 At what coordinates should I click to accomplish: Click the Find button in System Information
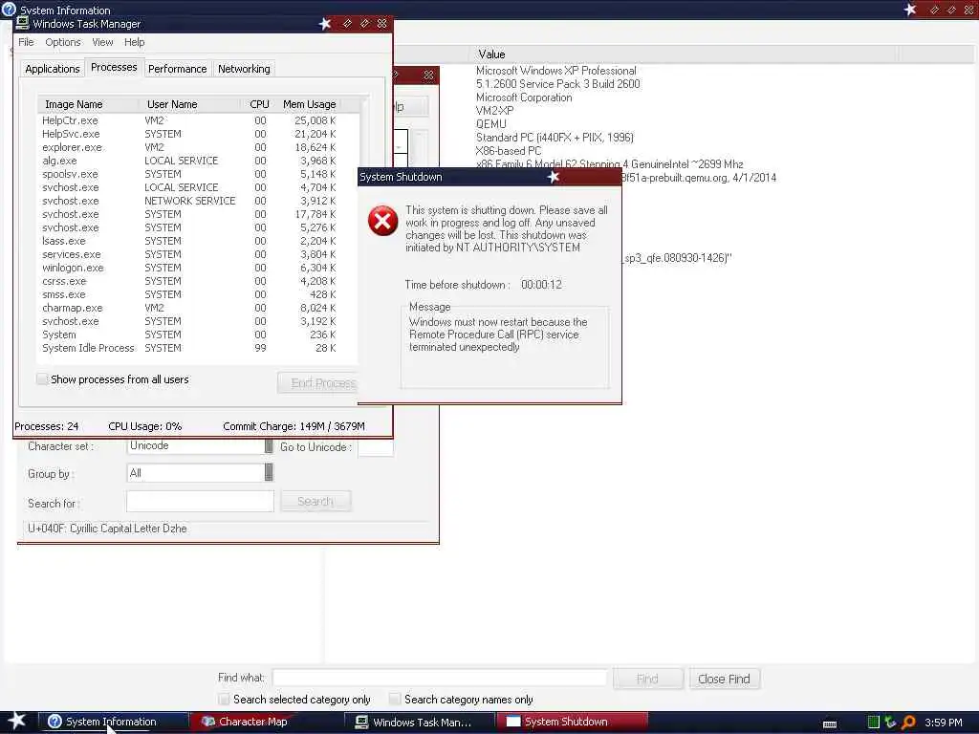pyautogui.click(x=647, y=679)
